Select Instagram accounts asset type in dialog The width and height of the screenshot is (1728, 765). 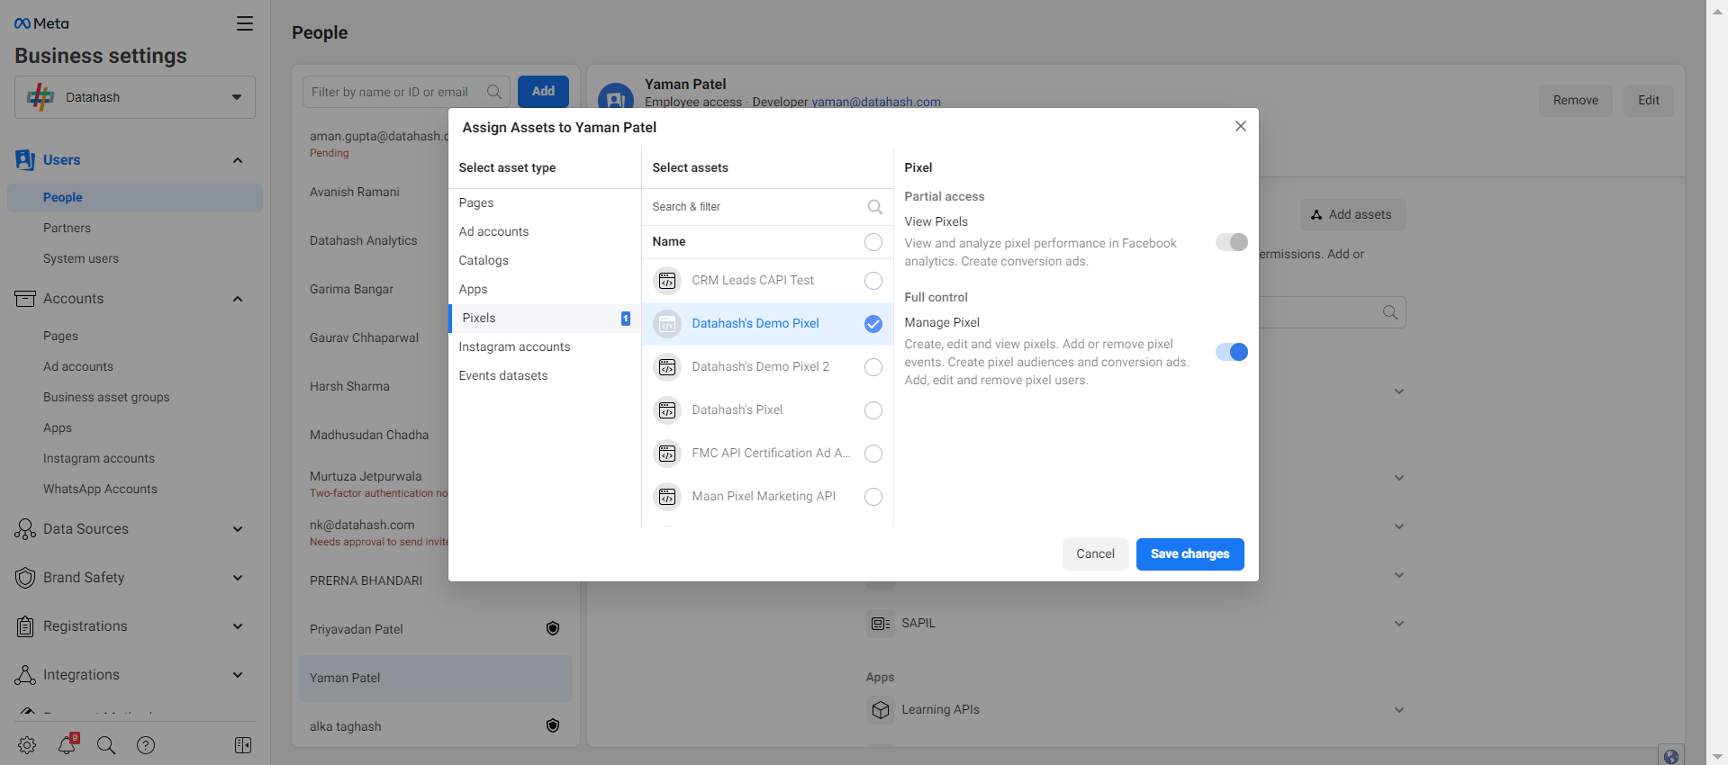click(544, 347)
